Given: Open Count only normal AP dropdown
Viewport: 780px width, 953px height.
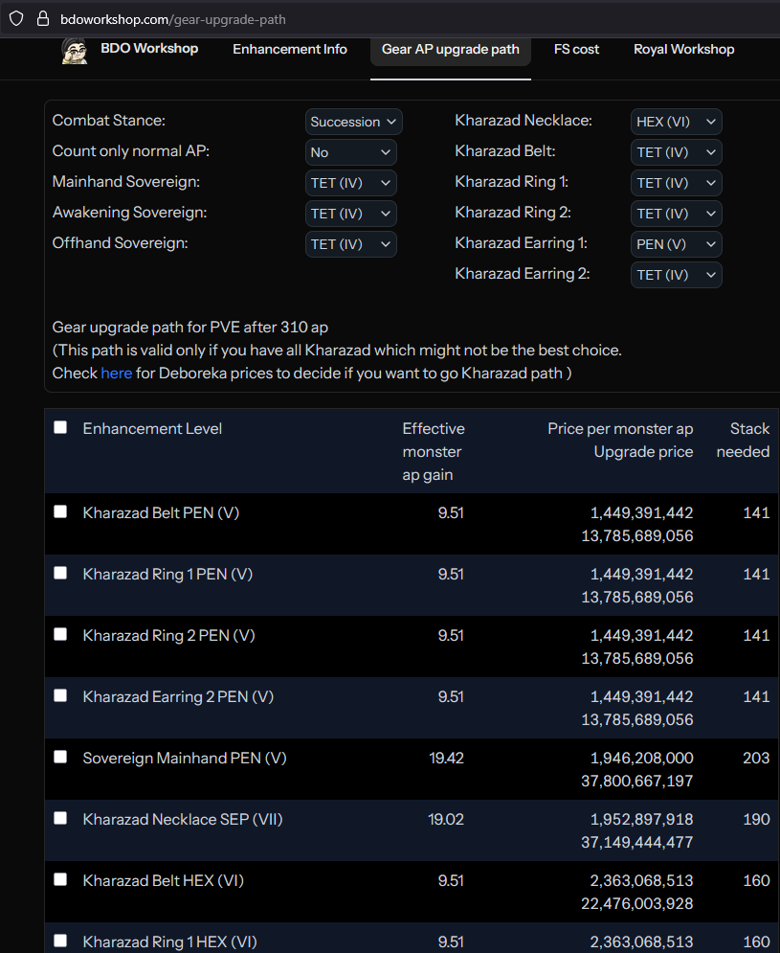Looking at the screenshot, I should [x=350, y=152].
